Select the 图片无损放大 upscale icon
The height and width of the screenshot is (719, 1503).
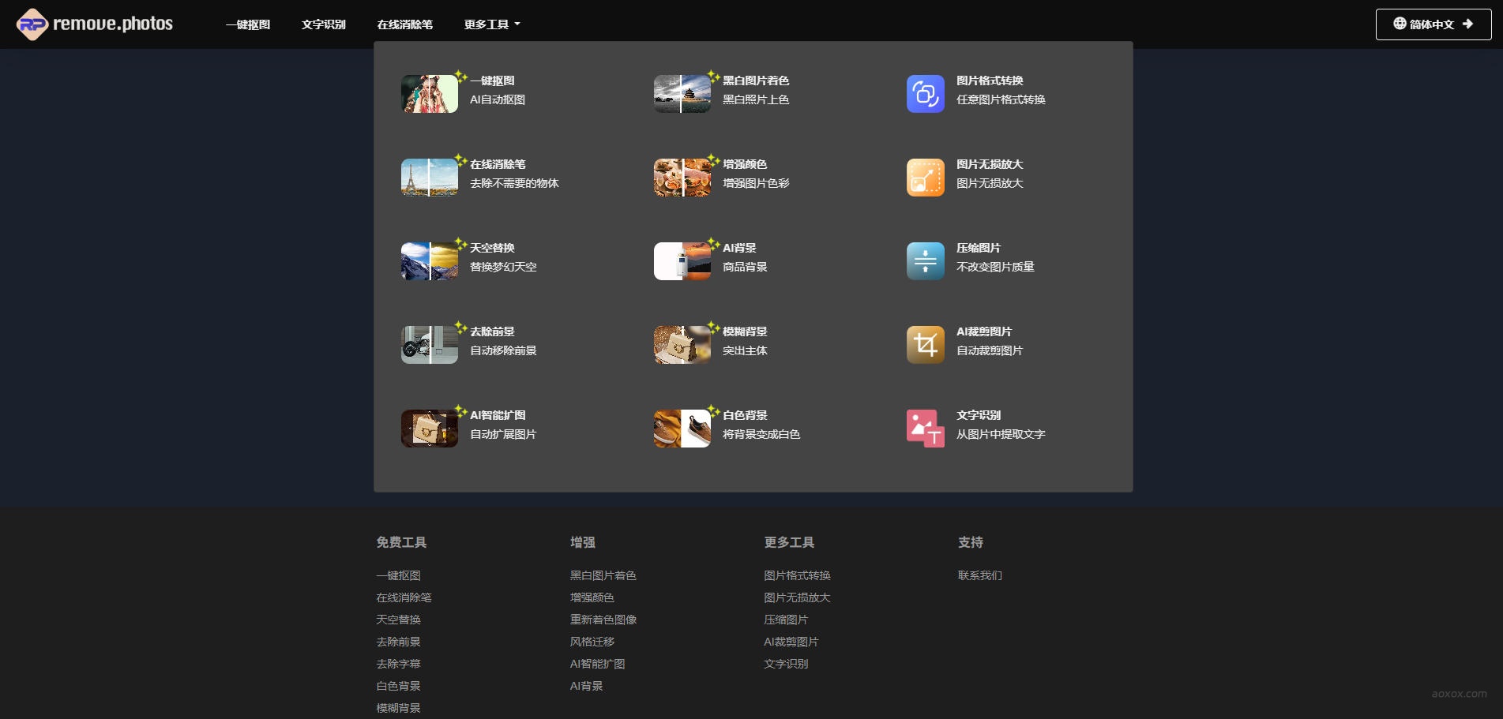pyautogui.click(x=925, y=178)
